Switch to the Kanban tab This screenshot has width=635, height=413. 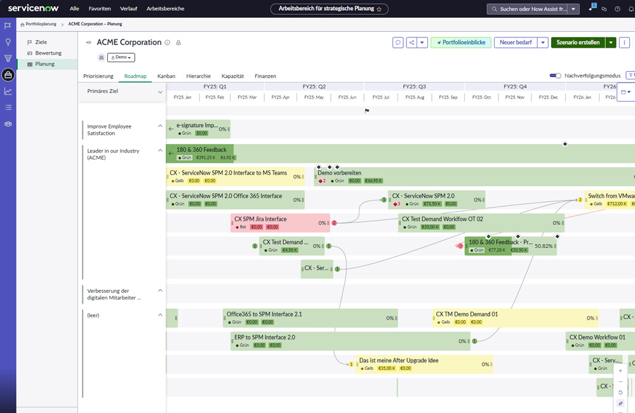click(x=166, y=76)
